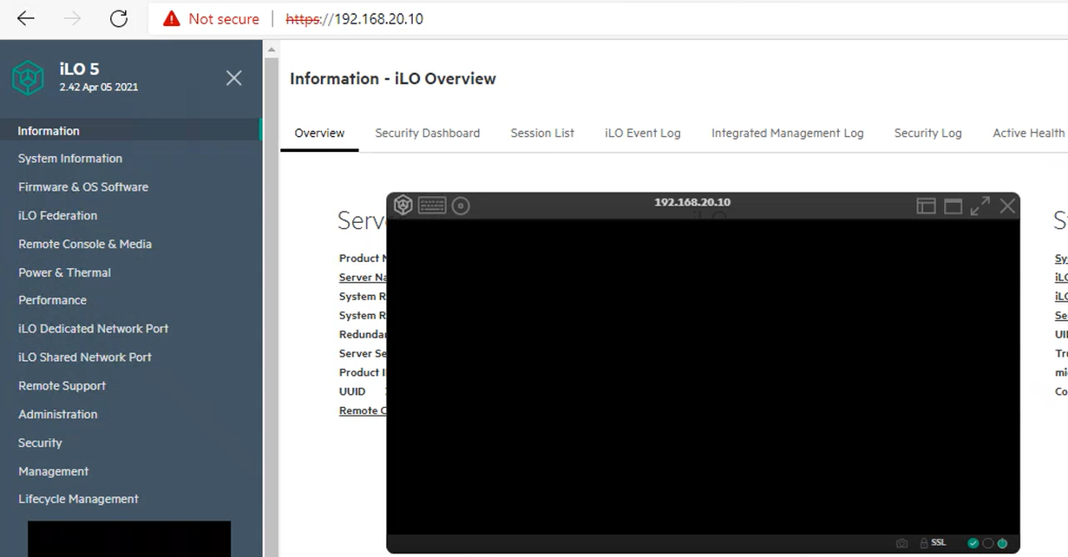Click the UID indicator circle icon

coord(987,543)
